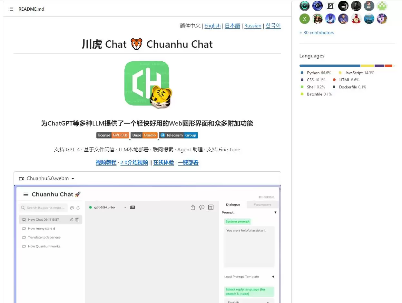This screenshot has height=303, width=402.
Task: Click the Python 66.6% language entry
Action: (x=316, y=73)
